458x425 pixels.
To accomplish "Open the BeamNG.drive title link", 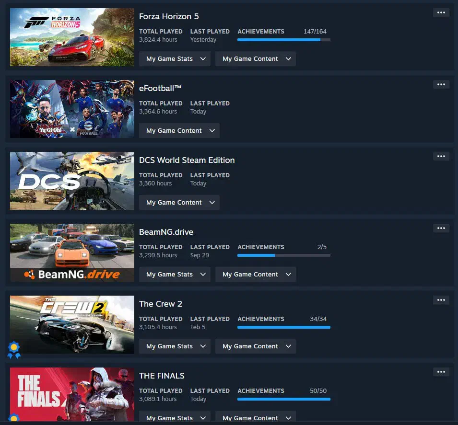I will [166, 232].
